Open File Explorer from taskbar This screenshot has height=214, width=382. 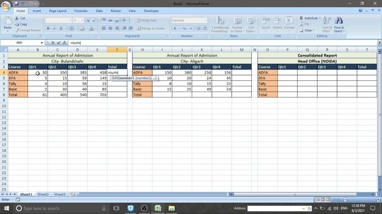[172, 208]
